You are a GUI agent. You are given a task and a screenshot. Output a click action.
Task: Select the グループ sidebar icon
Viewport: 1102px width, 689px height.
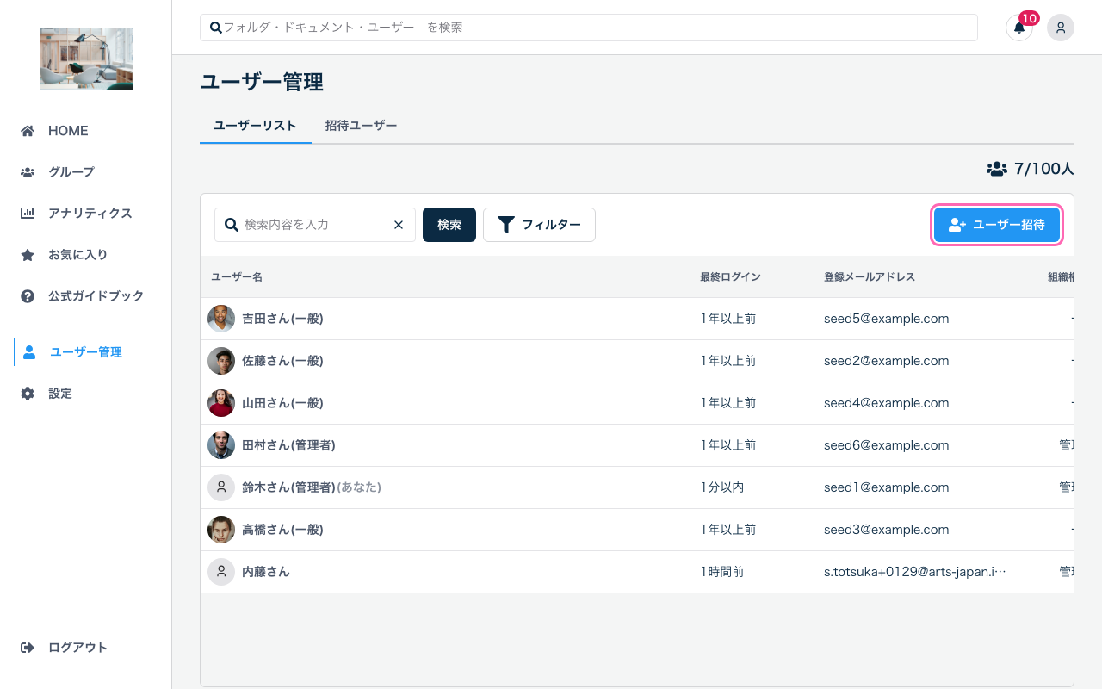28,171
